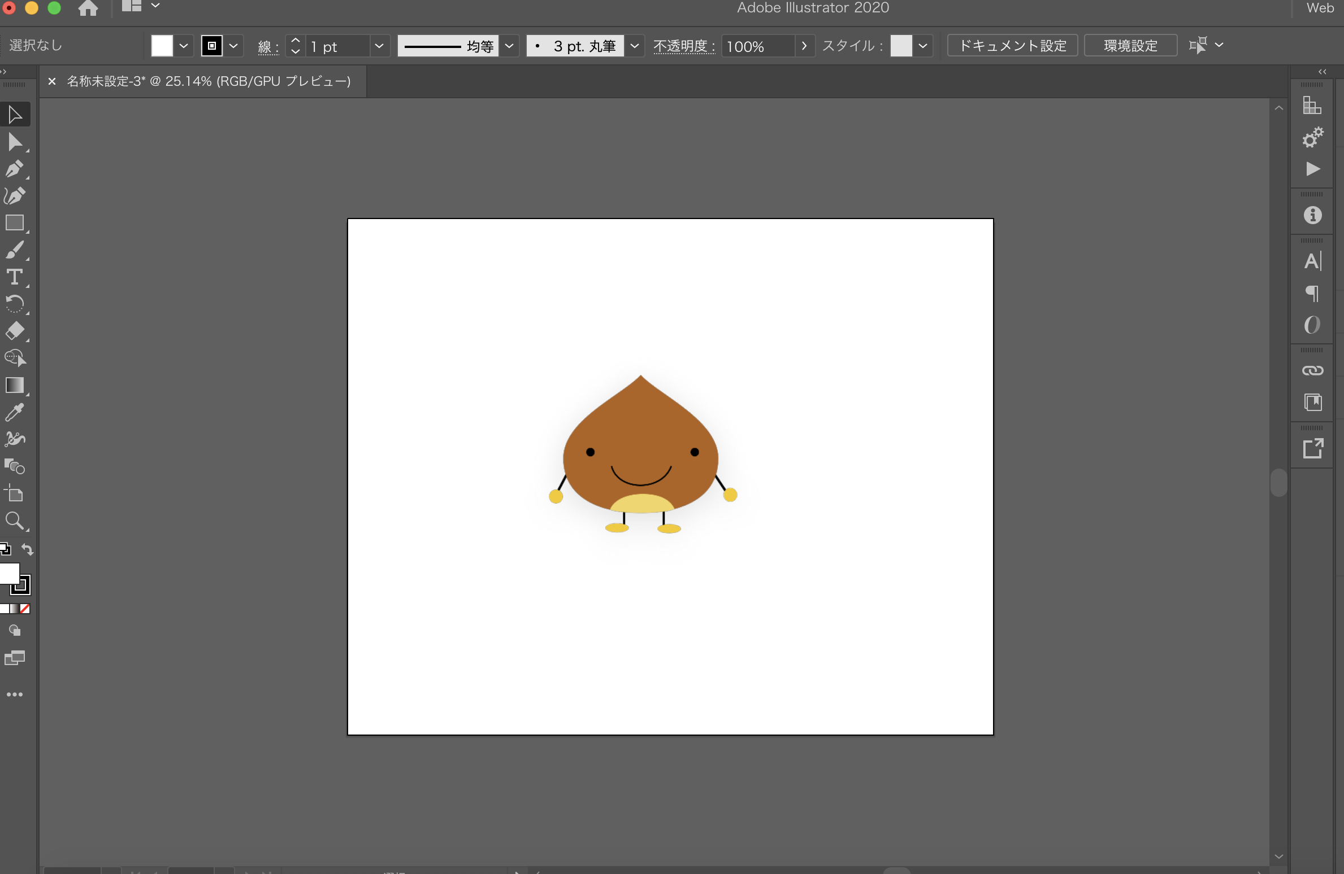Open the variable width profile dropdown
1344x874 pixels.
509,46
